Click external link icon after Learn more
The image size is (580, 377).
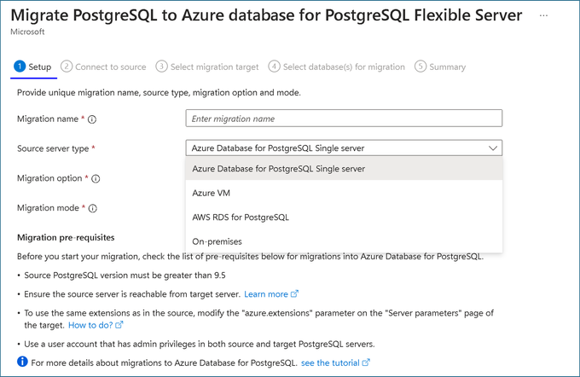(294, 293)
